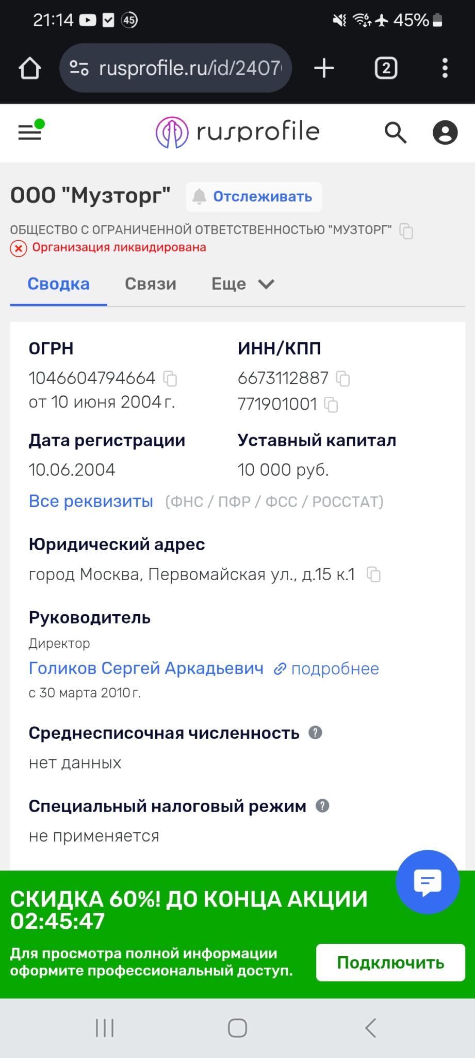The width and height of the screenshot is (475, 1058).
Task: Open the browser three-dot menu
Action: [445, 68]
